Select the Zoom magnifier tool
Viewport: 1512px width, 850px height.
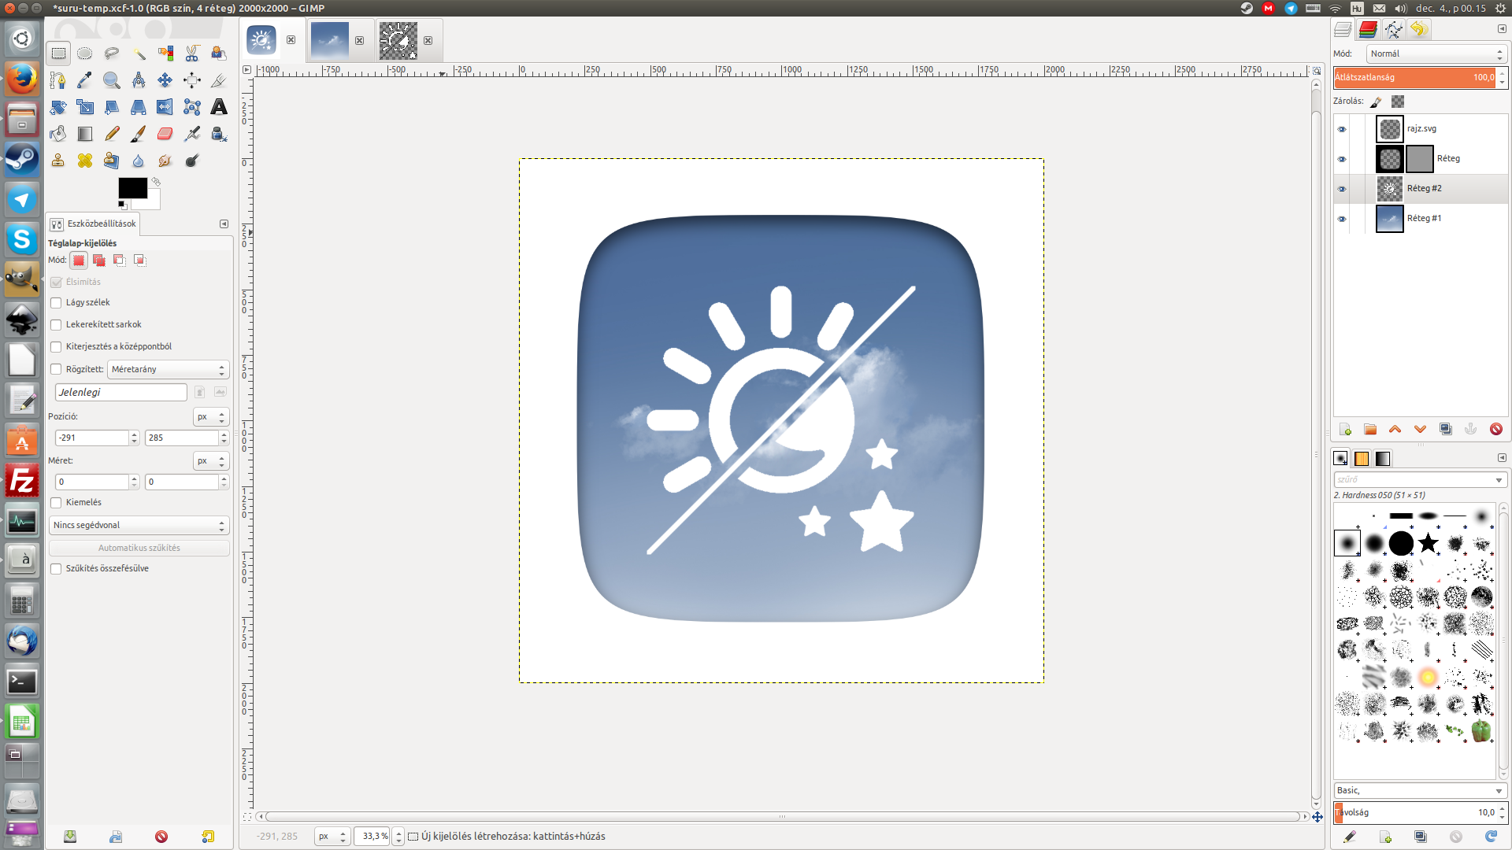point(112,80)
